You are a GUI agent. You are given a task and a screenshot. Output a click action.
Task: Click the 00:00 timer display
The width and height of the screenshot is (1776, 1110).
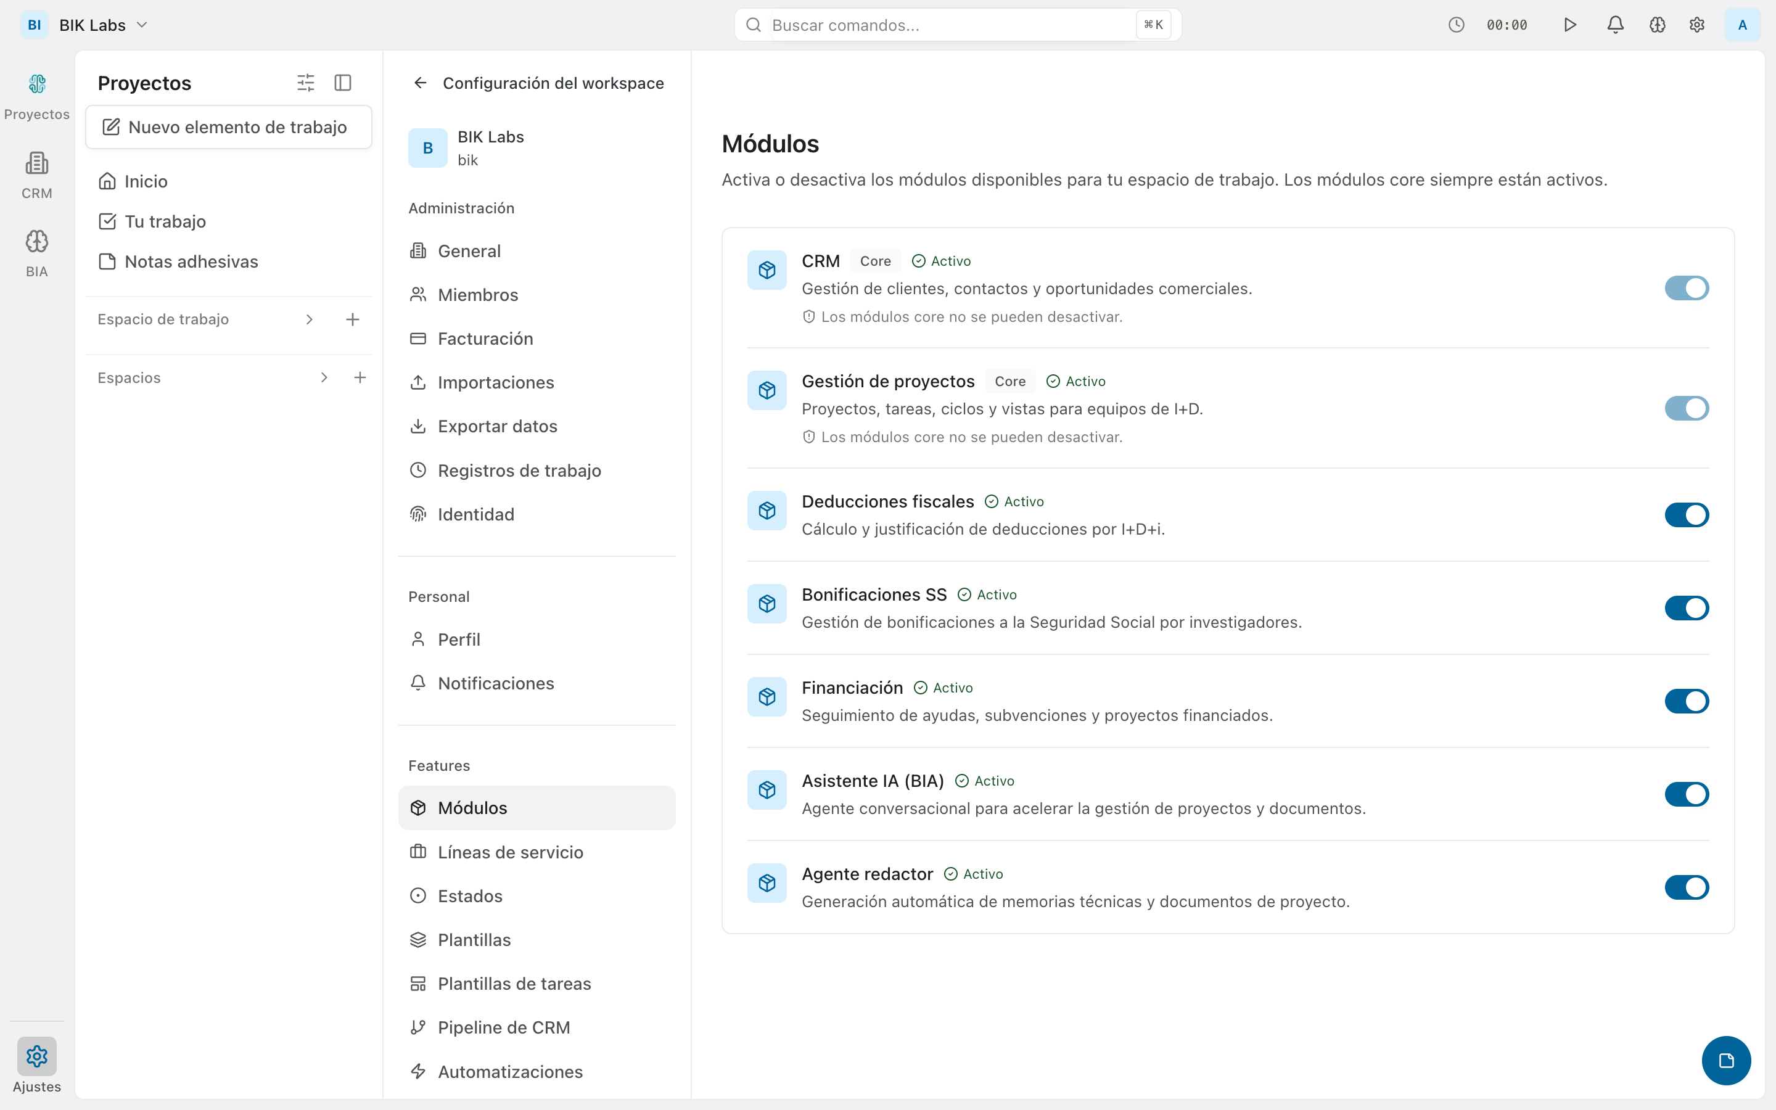point(1507,25)
